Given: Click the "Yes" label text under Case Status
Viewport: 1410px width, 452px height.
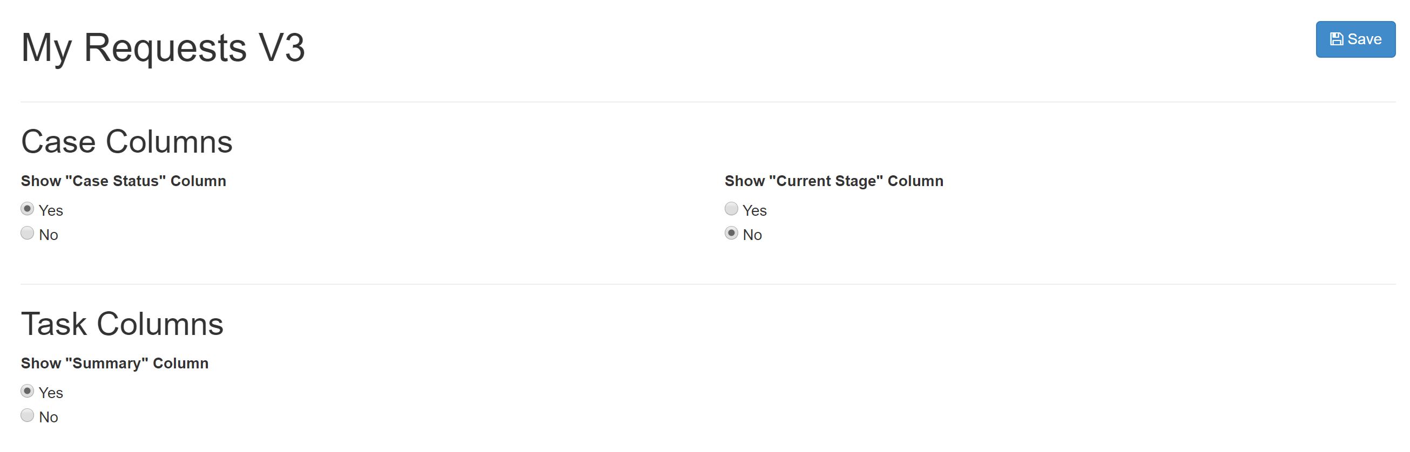Looking at the screenshot, I should coord(51,210).
